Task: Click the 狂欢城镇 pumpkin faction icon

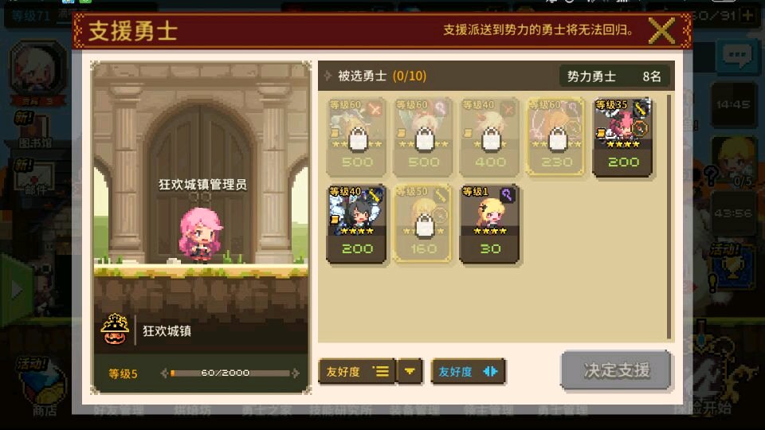Action: coord(115,330)
